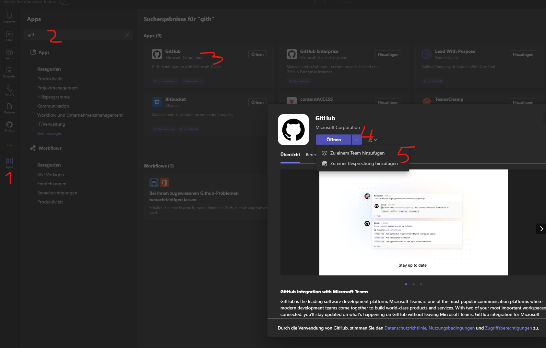Click the Office icon on workflow card
The height and width of the screenshot is (348, 546).
(164, 183)
